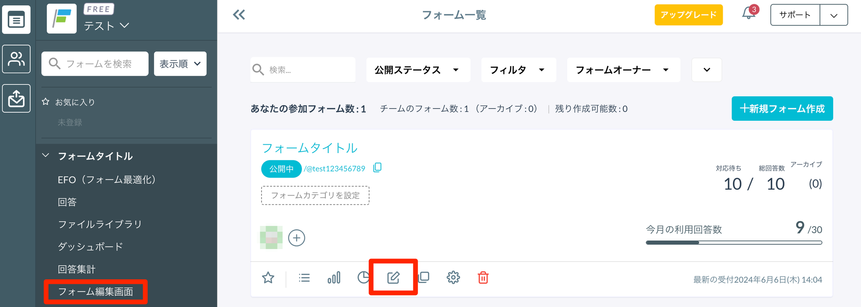
Task: Copy the form URL /@test123456789
Action: click(377, 168)
